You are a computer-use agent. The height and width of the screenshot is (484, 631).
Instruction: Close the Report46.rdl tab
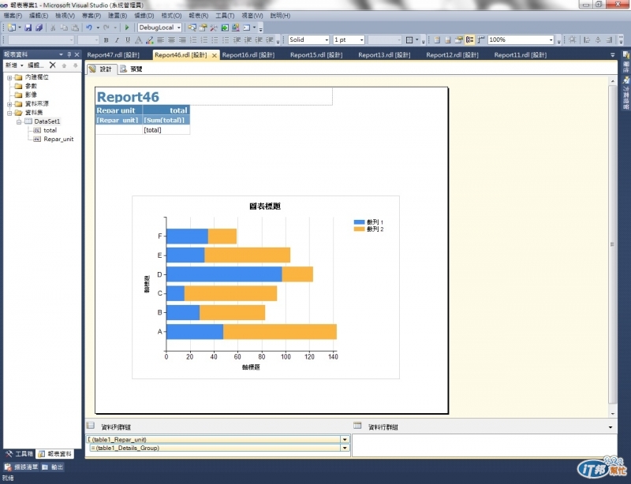click(x=215, y=55)
